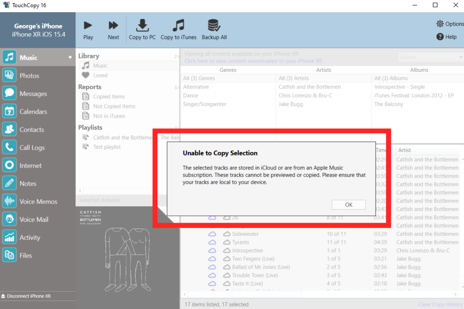This screenshot has width=464, height=309.
Task: Select Two Fingers (Live) track
Action: 253,259
